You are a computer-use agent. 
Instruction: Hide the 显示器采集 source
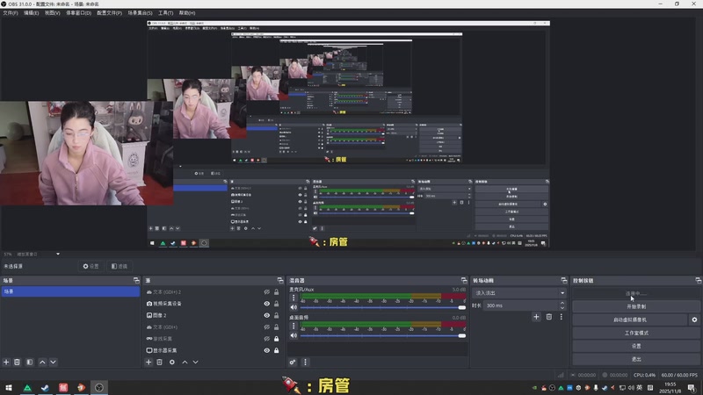(267, 350)
